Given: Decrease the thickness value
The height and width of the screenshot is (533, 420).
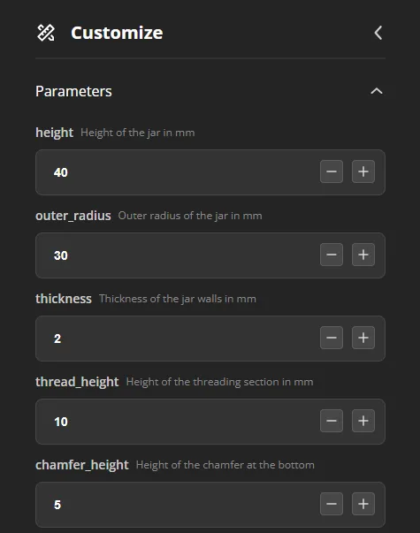Looking at the screenshot, I should (x=332, y=338).
